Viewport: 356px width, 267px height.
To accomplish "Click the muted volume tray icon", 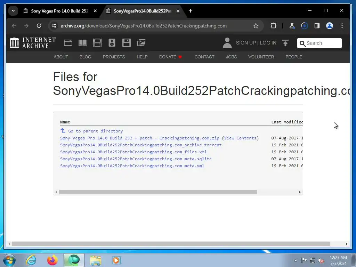I will [x=321, y=260].
